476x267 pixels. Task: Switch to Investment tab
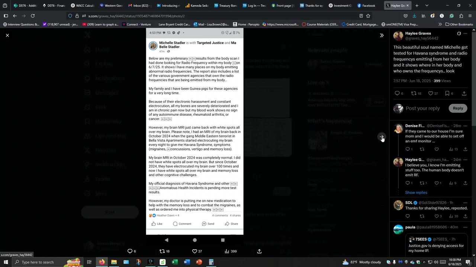340,6
